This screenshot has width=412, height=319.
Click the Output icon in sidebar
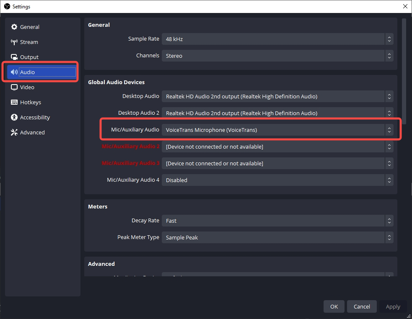pos(14,57)
